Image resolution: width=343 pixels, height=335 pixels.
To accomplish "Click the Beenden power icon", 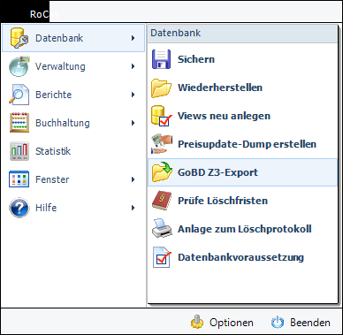I will pyautogui.click(x=278, y=322).
